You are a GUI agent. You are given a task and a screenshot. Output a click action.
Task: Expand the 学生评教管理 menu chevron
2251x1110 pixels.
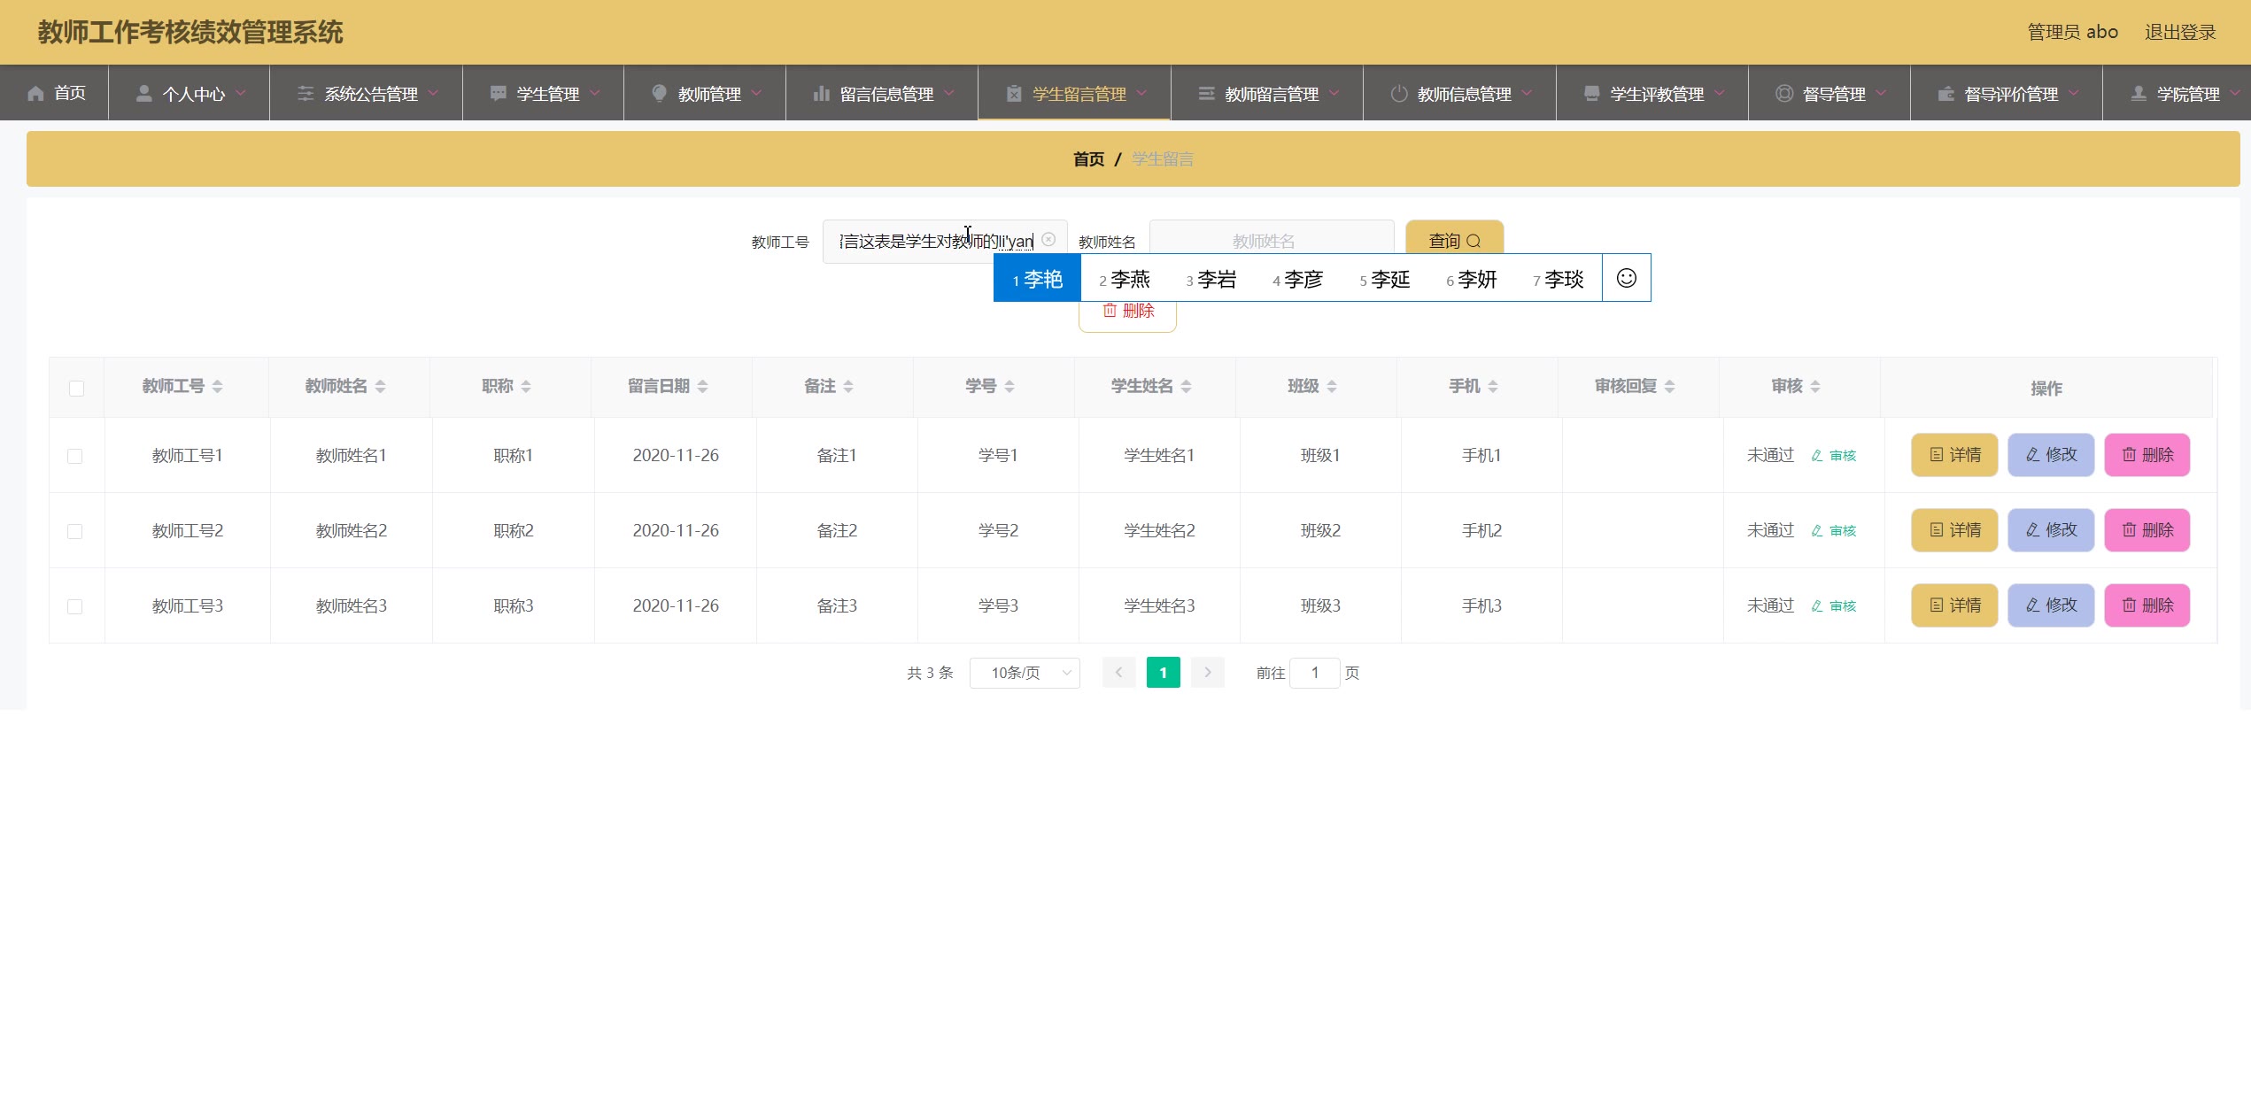1720,93
